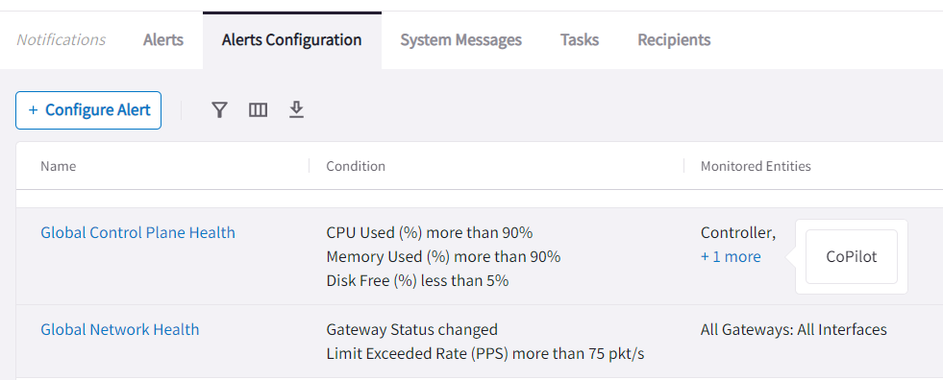Viewport: 943px width, 380px height.
Task: Download the alerts table via export icon
Action: (x=296, y=109)
